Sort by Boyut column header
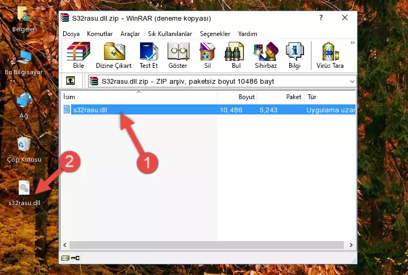 tap(237, 97)
